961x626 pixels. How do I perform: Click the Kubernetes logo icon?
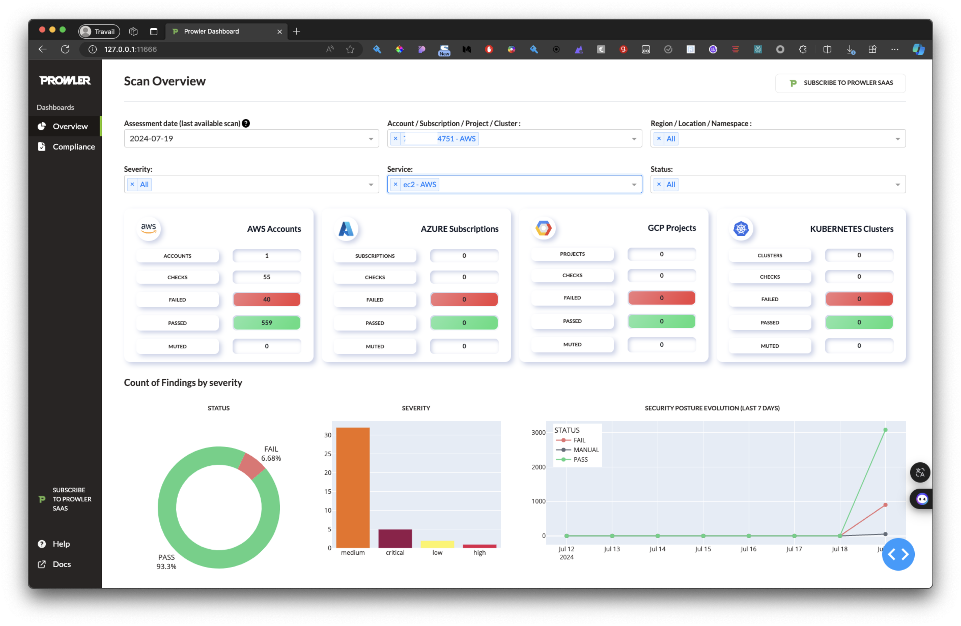pos(741,229)
